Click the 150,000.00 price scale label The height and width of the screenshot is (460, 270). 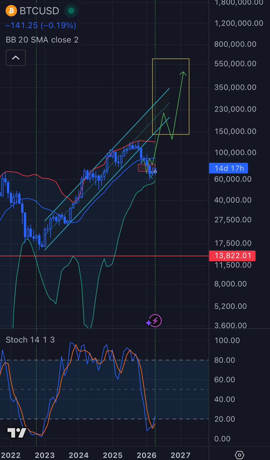(235, 131)
